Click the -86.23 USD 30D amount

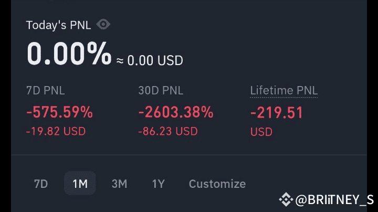click(168, 131)
